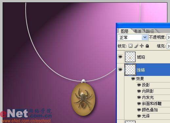
Task: Toggle lock image pixels brush icon
Action: [x=136, y=46]
